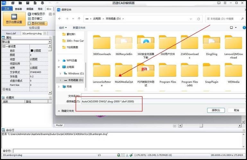
Task: Click 本地磁盘 (D:) in the address breadcrumb
Action: tap(113, 19)
